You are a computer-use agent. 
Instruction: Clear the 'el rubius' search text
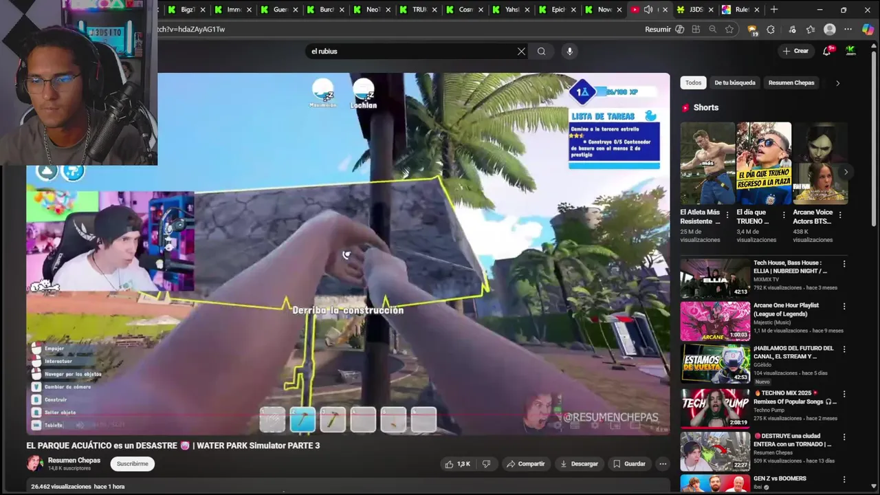521,51
